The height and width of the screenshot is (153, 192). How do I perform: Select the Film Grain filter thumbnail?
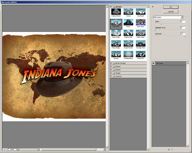click(x=116, y=24)
